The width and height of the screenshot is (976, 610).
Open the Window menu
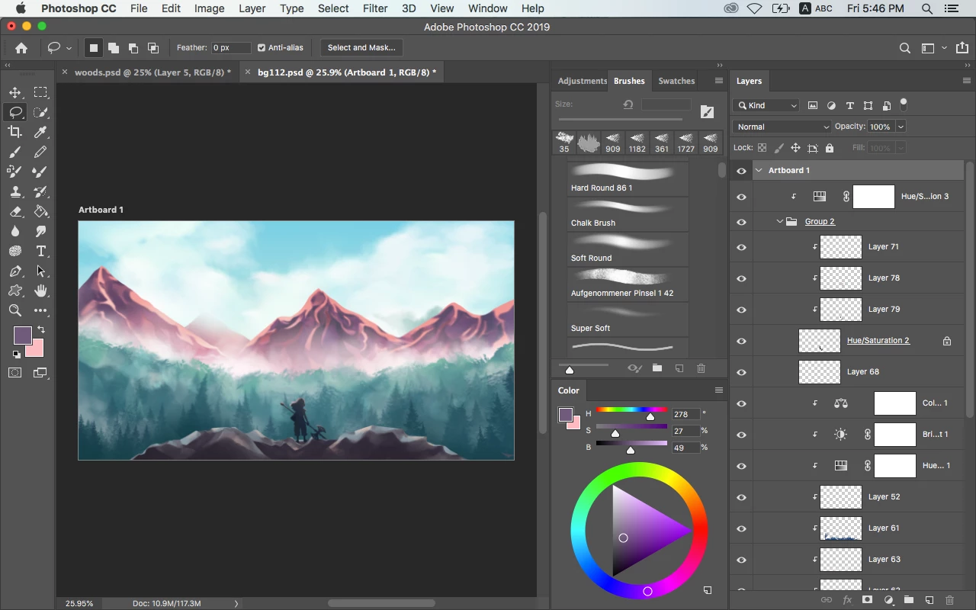click(x=487, y=8)
